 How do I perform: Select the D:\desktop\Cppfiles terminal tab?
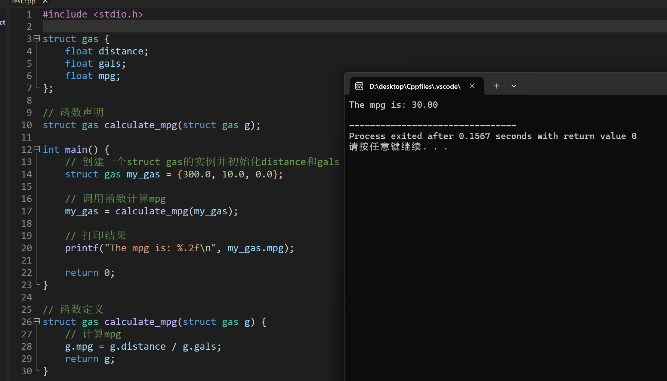tap(417, 86)
